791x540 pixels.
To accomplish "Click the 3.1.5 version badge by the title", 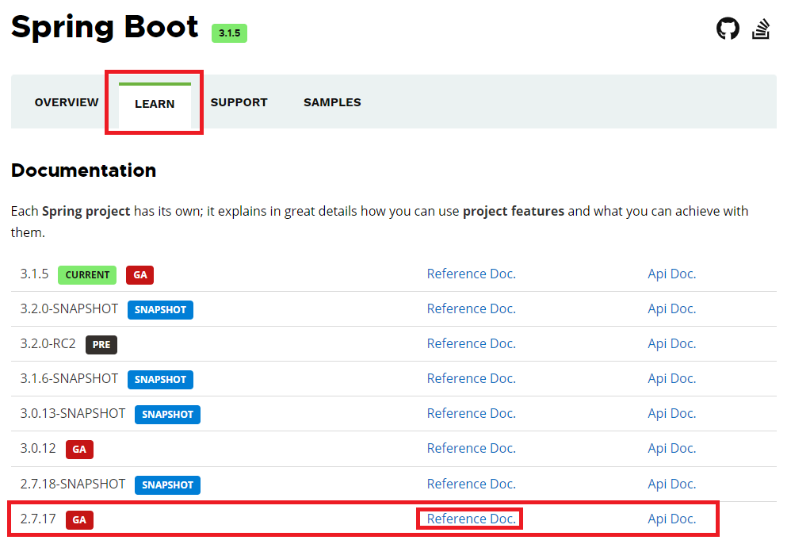I will [x=230, y=33].
